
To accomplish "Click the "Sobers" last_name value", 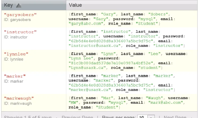I will (x=158, y=14).
